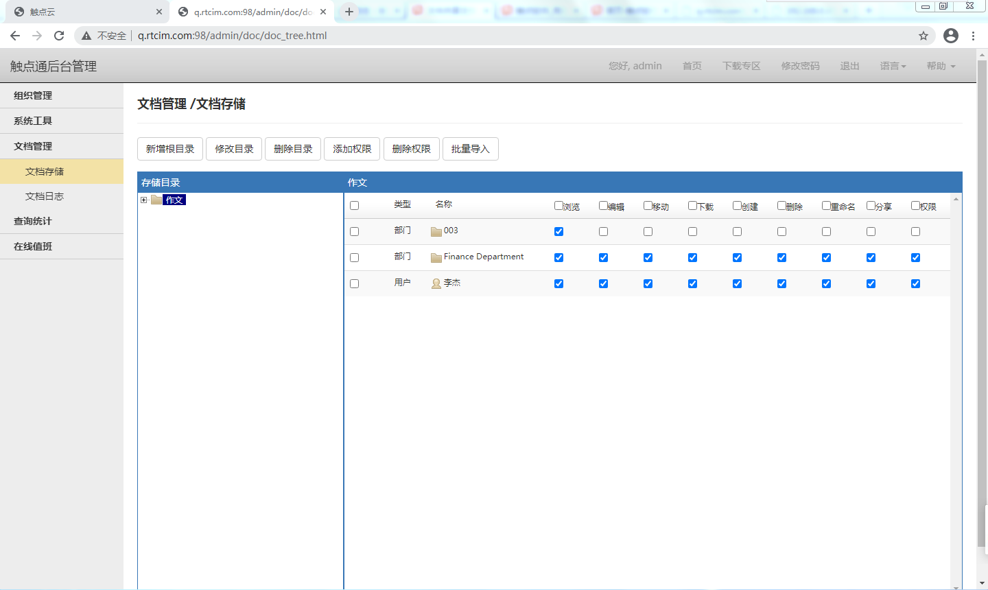Click the browser back arrow
The image size is (988, 590).
(15, 36)
